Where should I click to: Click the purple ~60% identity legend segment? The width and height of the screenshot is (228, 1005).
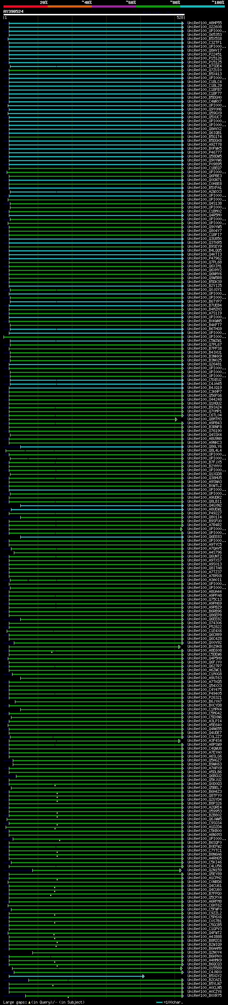pyautogui.click(x=114, y=6)
